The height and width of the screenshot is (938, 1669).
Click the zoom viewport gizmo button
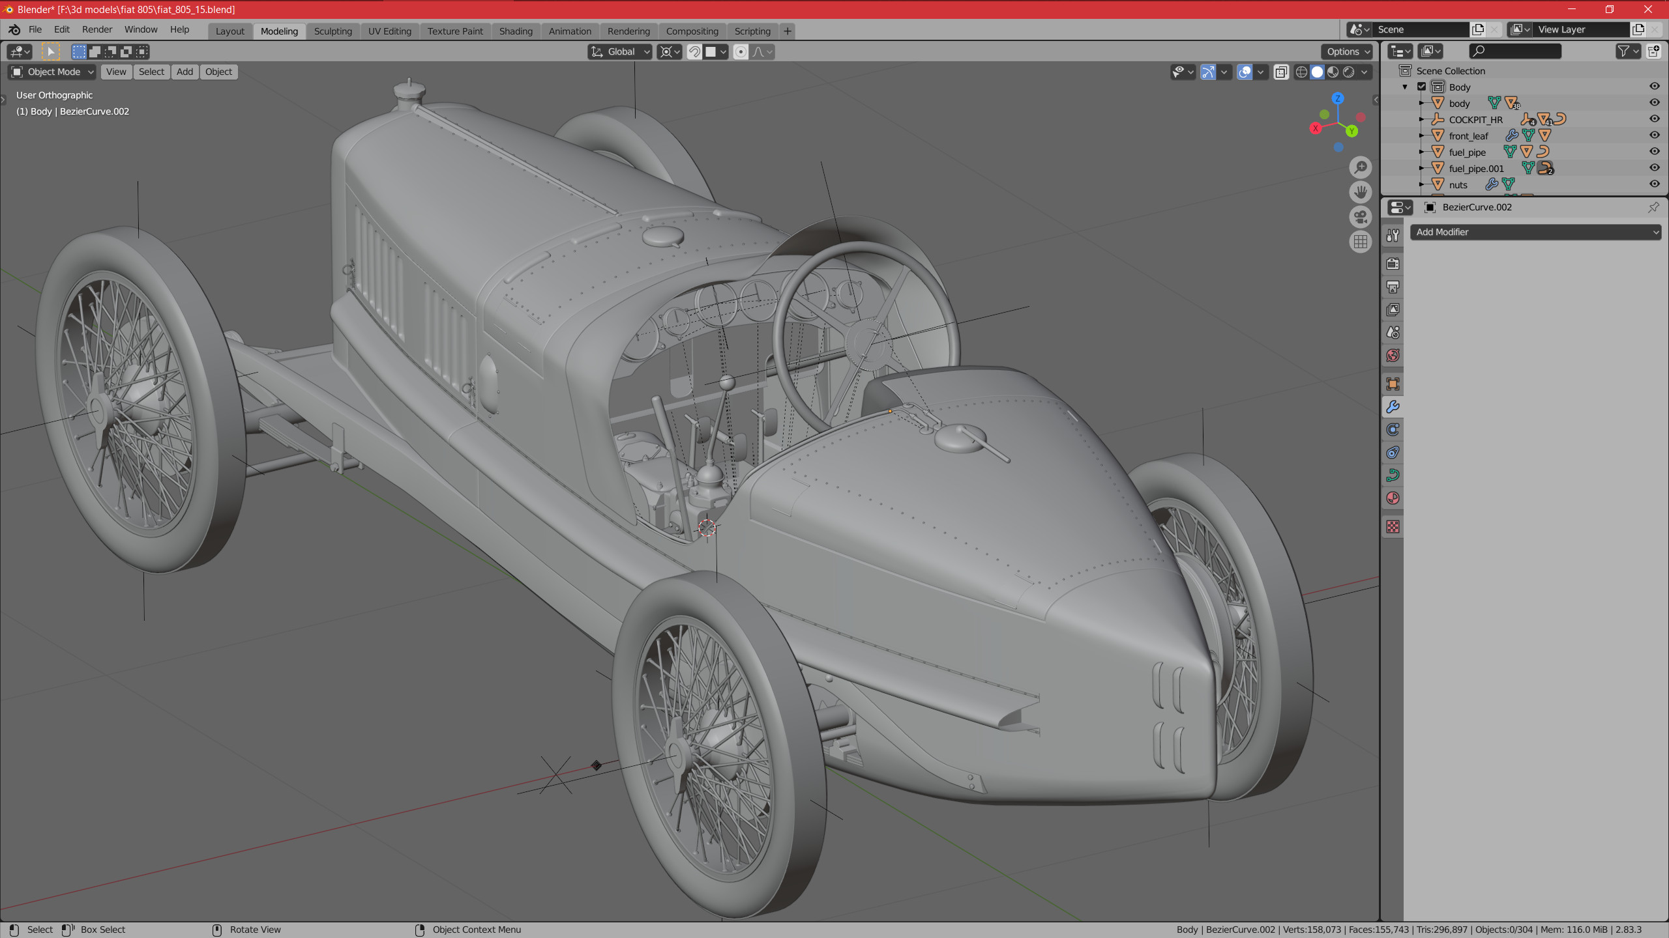pos(1361,167)
